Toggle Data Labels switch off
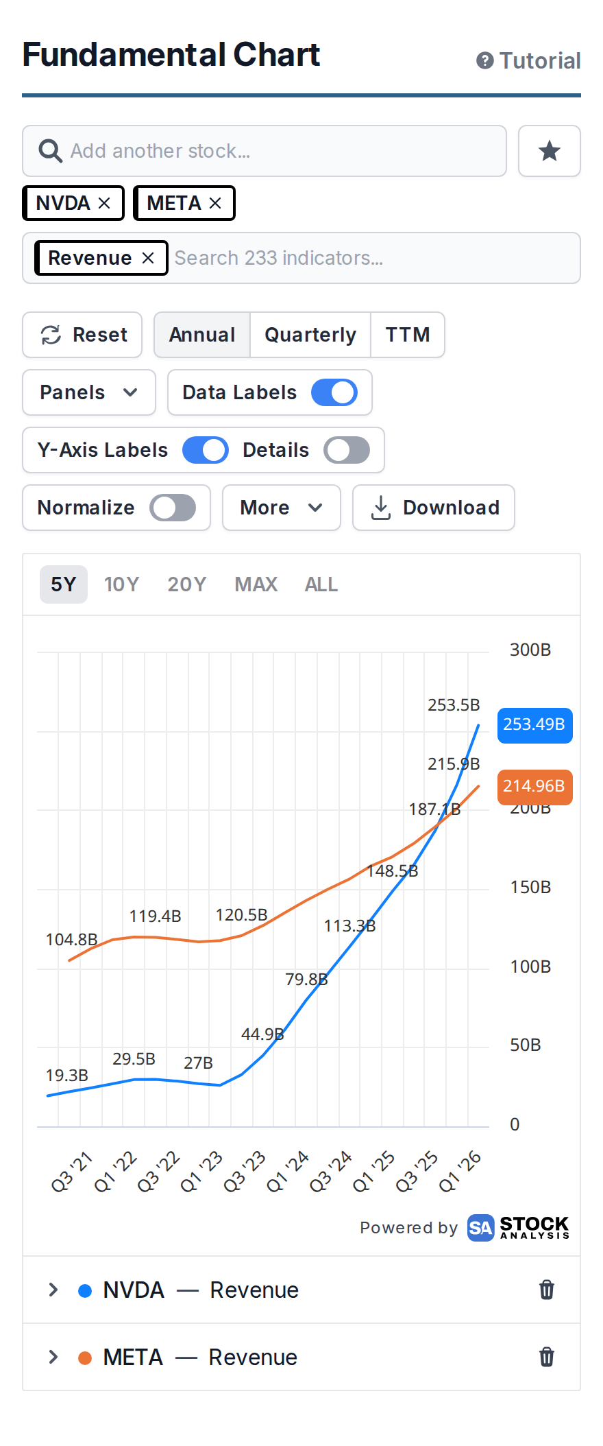 click(x=334, y=392)
